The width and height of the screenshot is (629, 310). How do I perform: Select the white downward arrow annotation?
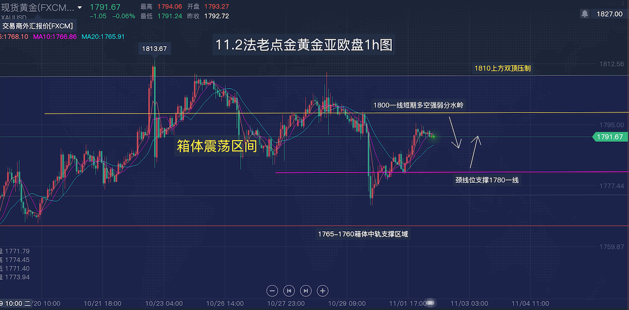pyautogui.click(x=455, y=135)
